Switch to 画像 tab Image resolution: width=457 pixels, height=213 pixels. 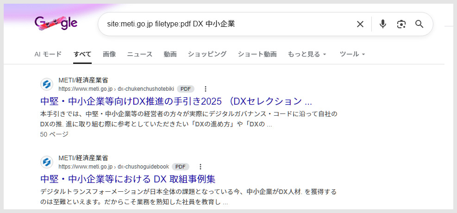pos(109,54)
